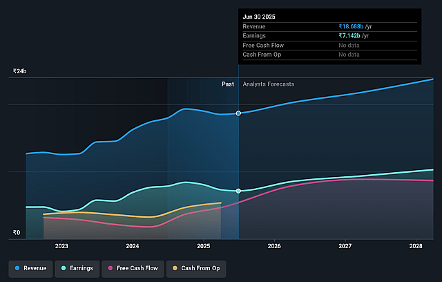442x282 pixels.
Task: Select the 2026 x-axis label
Action: 274,246
